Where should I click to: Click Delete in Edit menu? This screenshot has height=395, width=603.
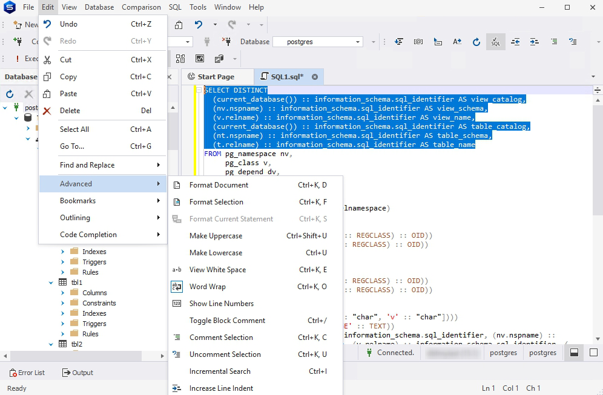(x=103, y=110)
